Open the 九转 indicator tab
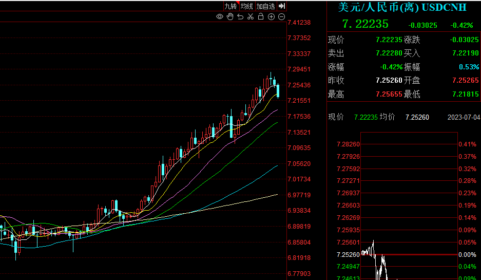This screenshot has height=280, width=481. 230,6
